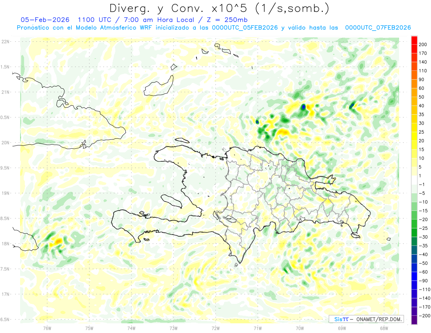
Task: Click the "17N" latitude label
Action: click(x=5, y=294)
